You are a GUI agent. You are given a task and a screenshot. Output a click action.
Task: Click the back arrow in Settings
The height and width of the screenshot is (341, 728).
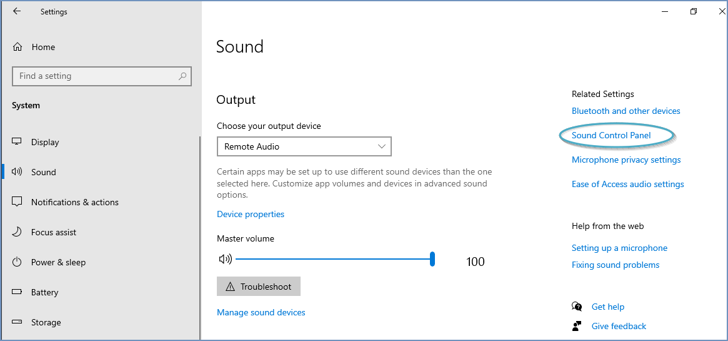(17, 11)
